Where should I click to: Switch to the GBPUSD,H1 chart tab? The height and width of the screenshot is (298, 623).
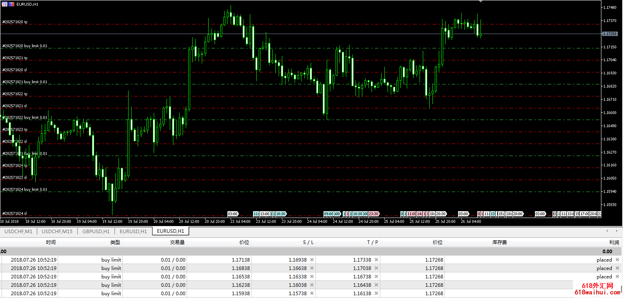[96, 231]
